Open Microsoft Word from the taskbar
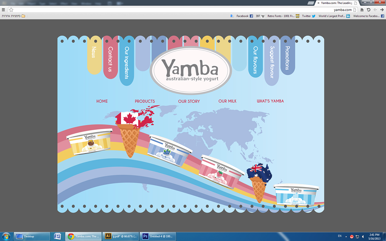This screenshot has height=241, width=386. [58, 237]
